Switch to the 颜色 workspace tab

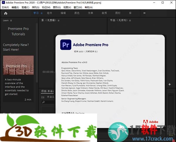coord(77,13)
